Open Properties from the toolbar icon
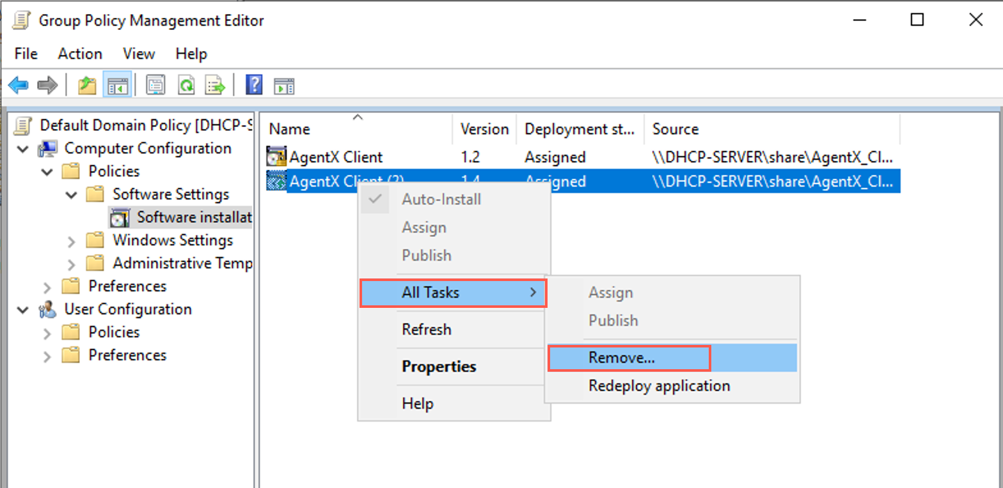This screenshot has height=488, width=1003. click(x=155, y=85)
